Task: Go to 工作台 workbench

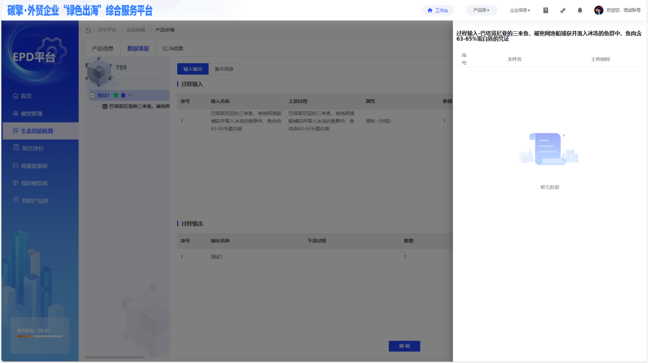Action: [437, 10]
